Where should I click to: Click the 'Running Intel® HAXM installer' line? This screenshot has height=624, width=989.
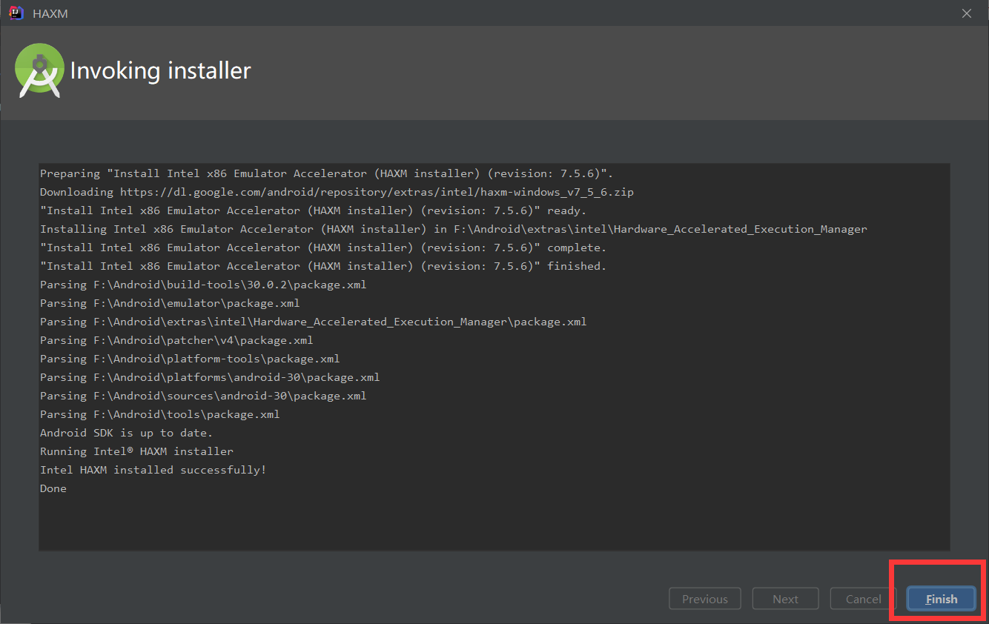[136, 451]
